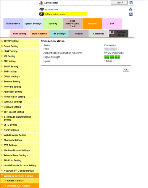148x188 pixels.
Task: Expand E-mail Setting menu
Action: pyautogui.click(x=20, y=46)
